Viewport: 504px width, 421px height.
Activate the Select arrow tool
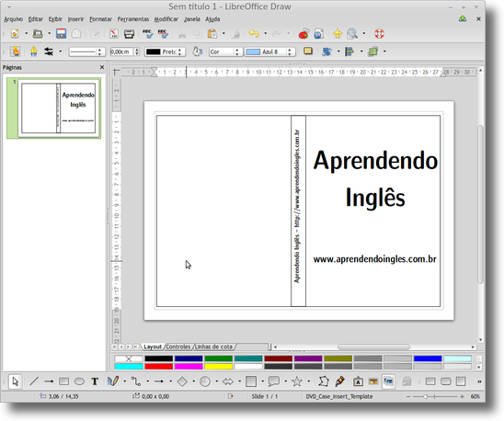coord(15,381)
